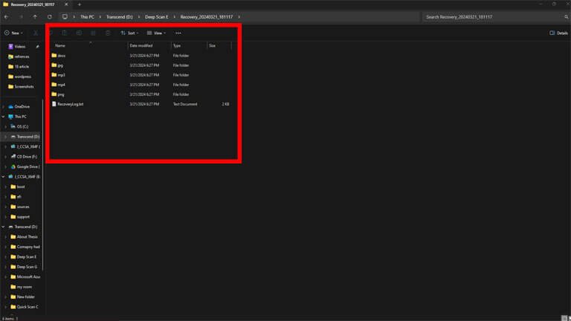Click the docs row File folder type
This screenshot has width=571, height=321.
tap(181, 56)
